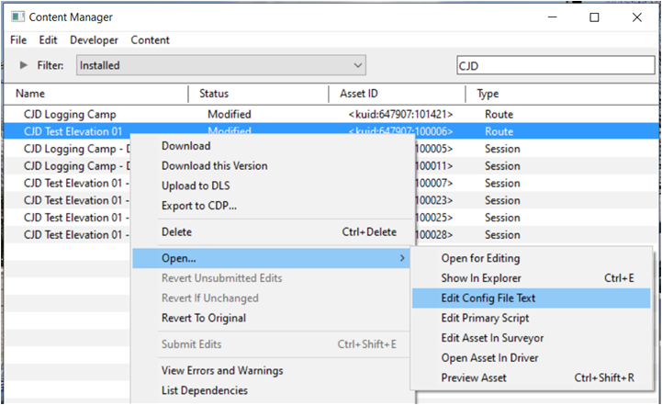This screenshot has height=405, width=662.
Task: Click the Content Manager app icon in title bar
Action: point(17,17)
